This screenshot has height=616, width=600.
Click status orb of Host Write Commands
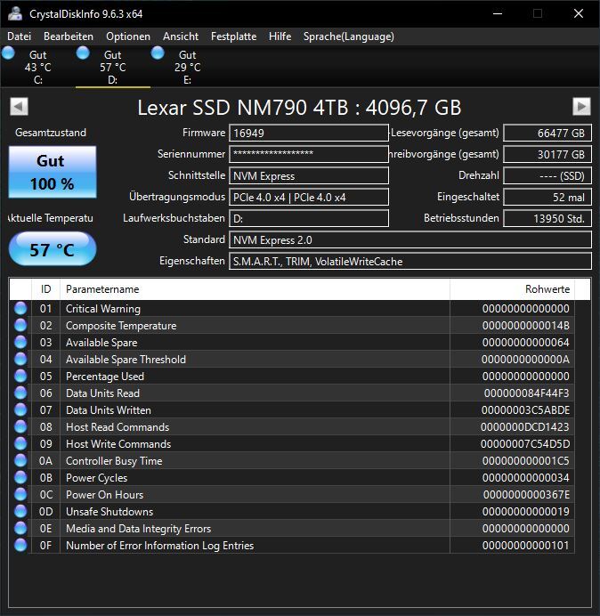click(x=20, y=443)
